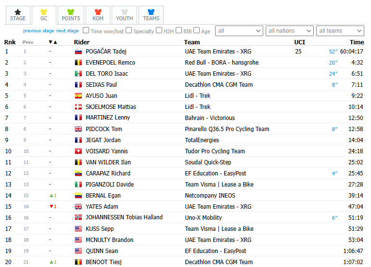Switch to the POINTS green jersey tab
Screen dimensions: 371x267
pyautogui.click(x=71, y=15)
